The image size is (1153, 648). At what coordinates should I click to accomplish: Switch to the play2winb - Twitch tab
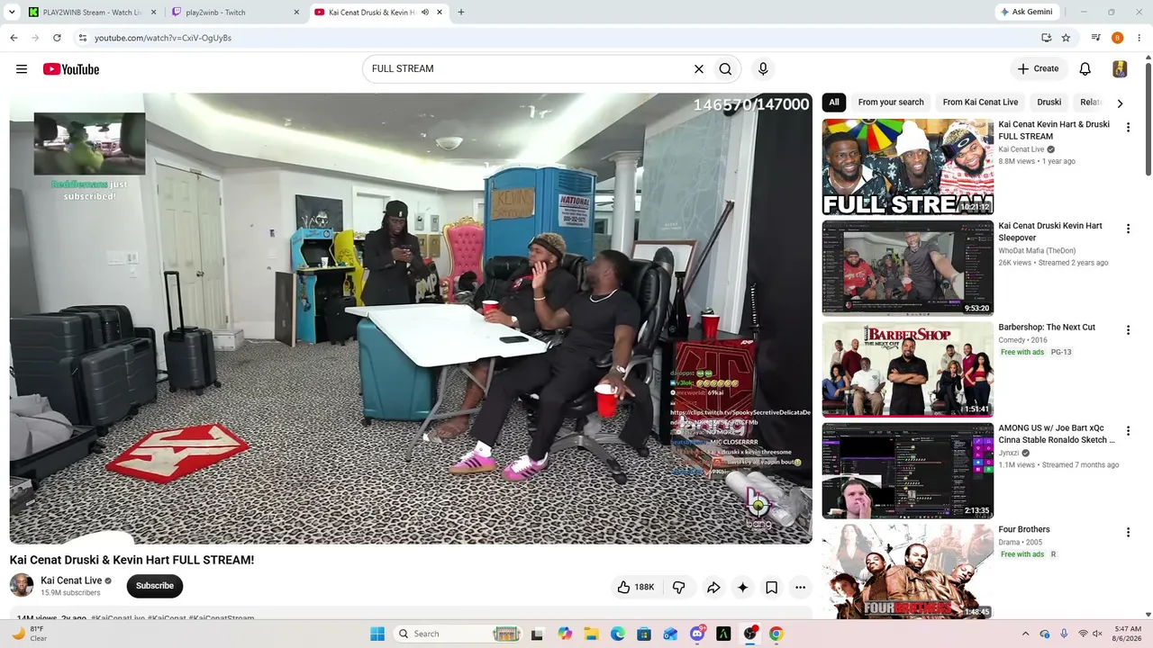coord(236,13)
